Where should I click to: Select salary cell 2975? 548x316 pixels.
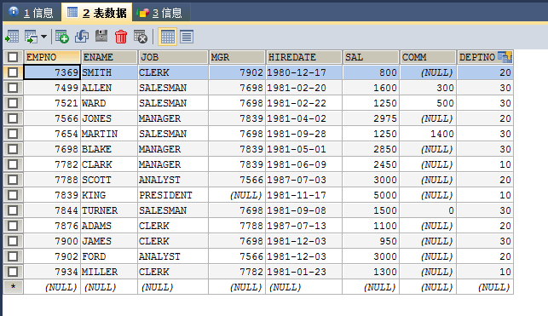[x=371, y=118]
